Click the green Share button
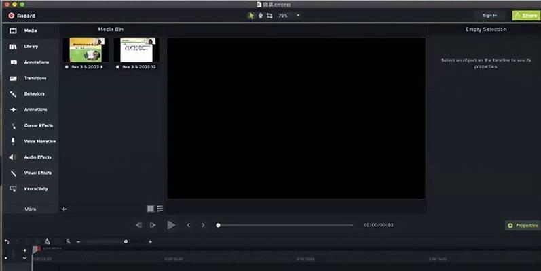The image size is (541, 271). [527, 16]
